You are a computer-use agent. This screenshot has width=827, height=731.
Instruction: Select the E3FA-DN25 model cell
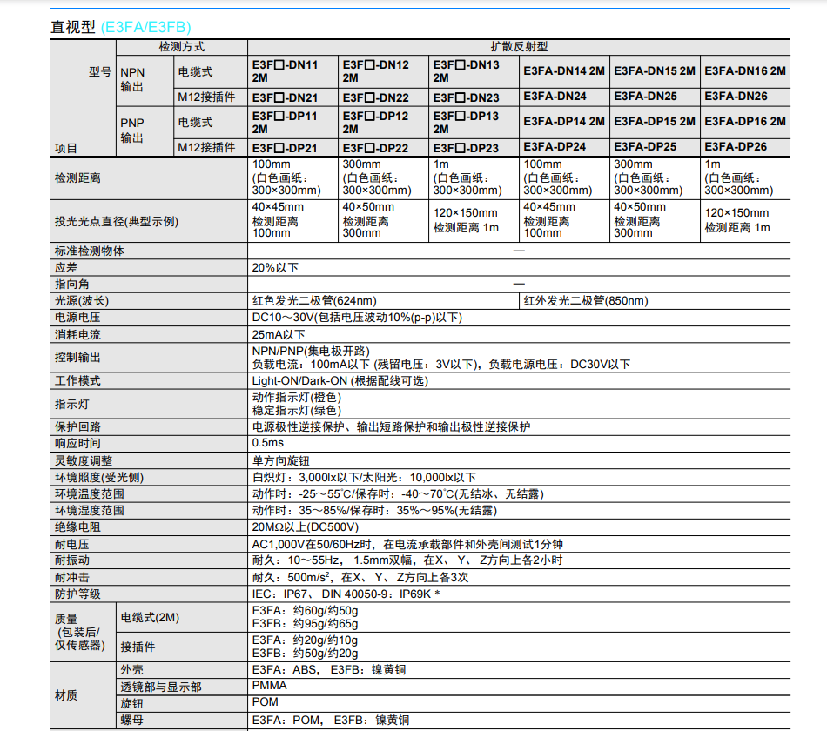[645, 97]
